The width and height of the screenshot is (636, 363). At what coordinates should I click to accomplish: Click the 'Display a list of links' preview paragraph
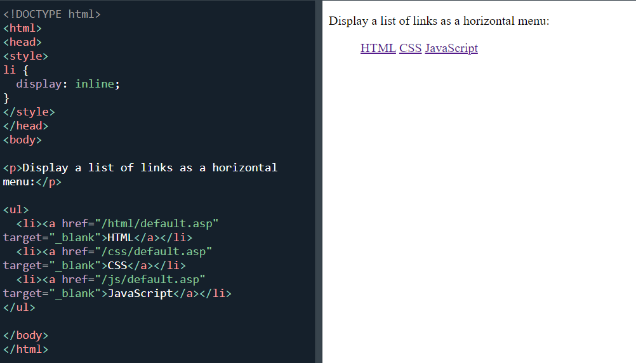(x=439, y=21)
